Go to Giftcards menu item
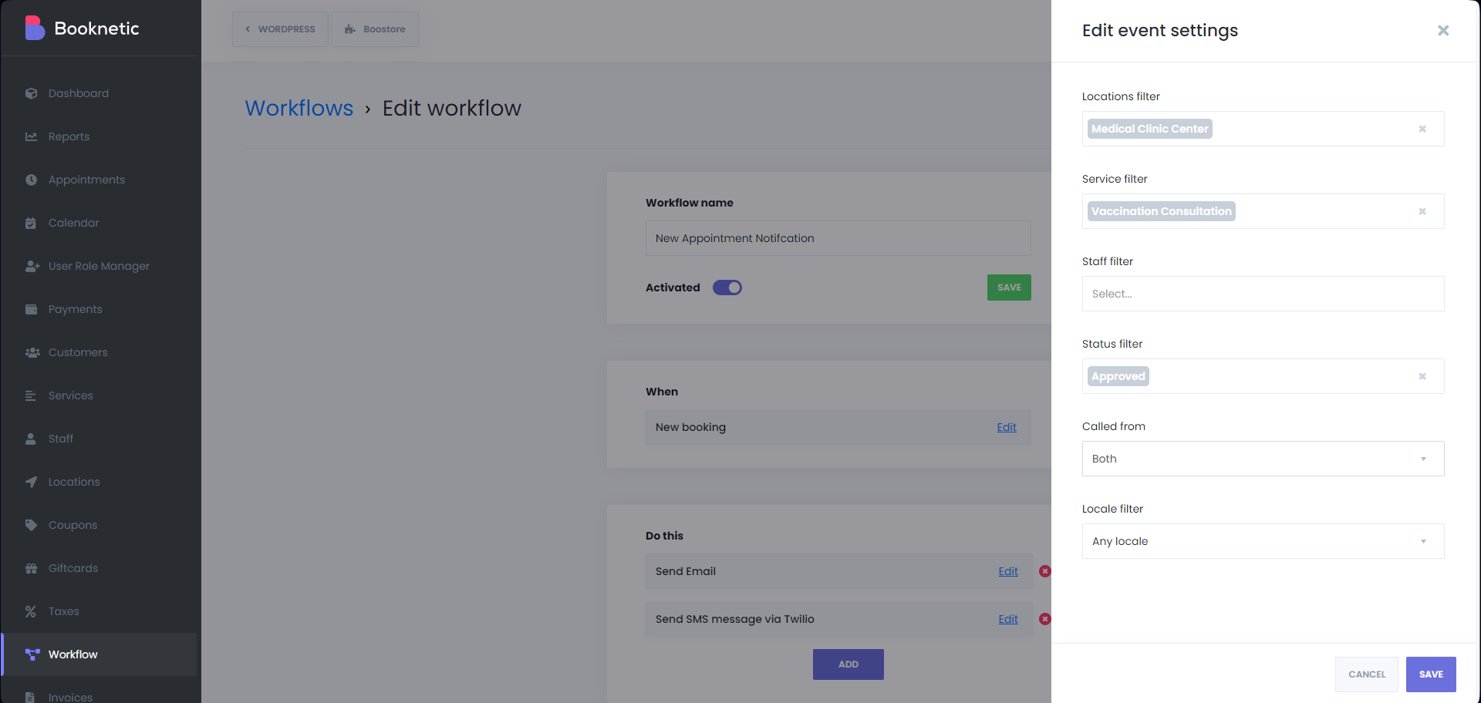This screenshot has width=1481, height=703. [99, 568]
